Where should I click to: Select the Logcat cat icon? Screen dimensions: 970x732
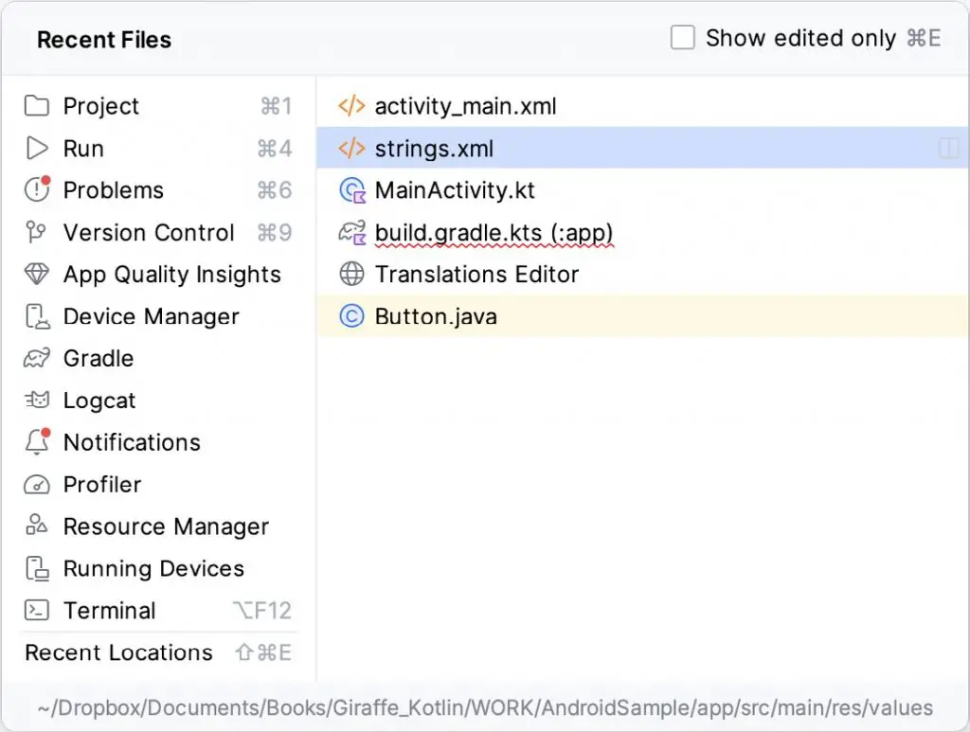point(36,401)
